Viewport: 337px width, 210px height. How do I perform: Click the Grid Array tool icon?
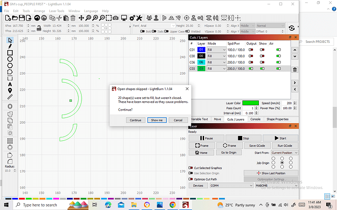tap(10, 141)
